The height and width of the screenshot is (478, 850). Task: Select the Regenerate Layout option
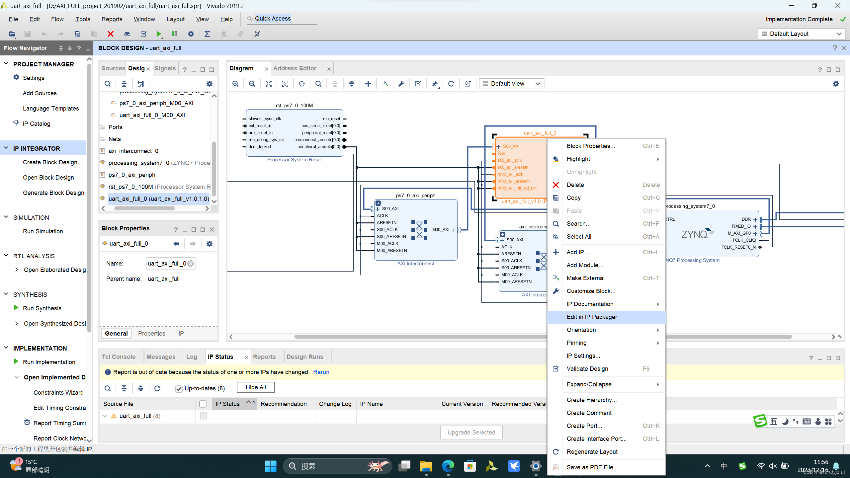pyautogui.click(x=591, y=451)
